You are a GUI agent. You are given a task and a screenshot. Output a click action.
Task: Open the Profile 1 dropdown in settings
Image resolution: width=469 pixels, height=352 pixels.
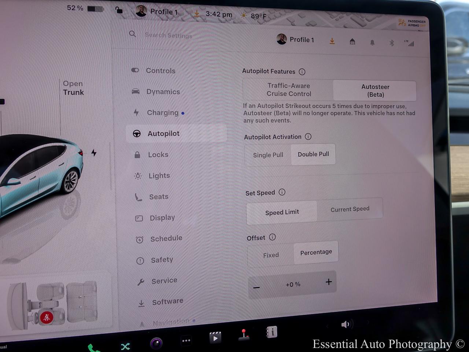[295, 40]
